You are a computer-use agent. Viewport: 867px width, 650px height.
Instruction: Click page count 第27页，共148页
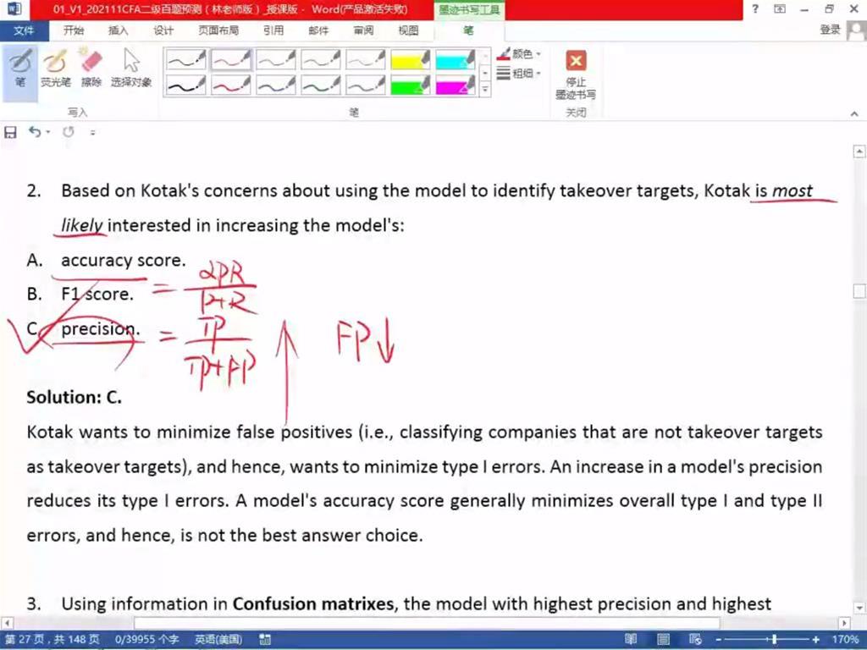tap(52, 640)
